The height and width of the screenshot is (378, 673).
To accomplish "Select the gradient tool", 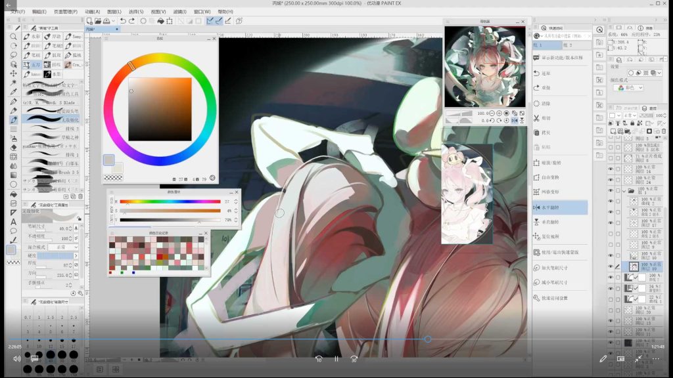I will (13, 175).
